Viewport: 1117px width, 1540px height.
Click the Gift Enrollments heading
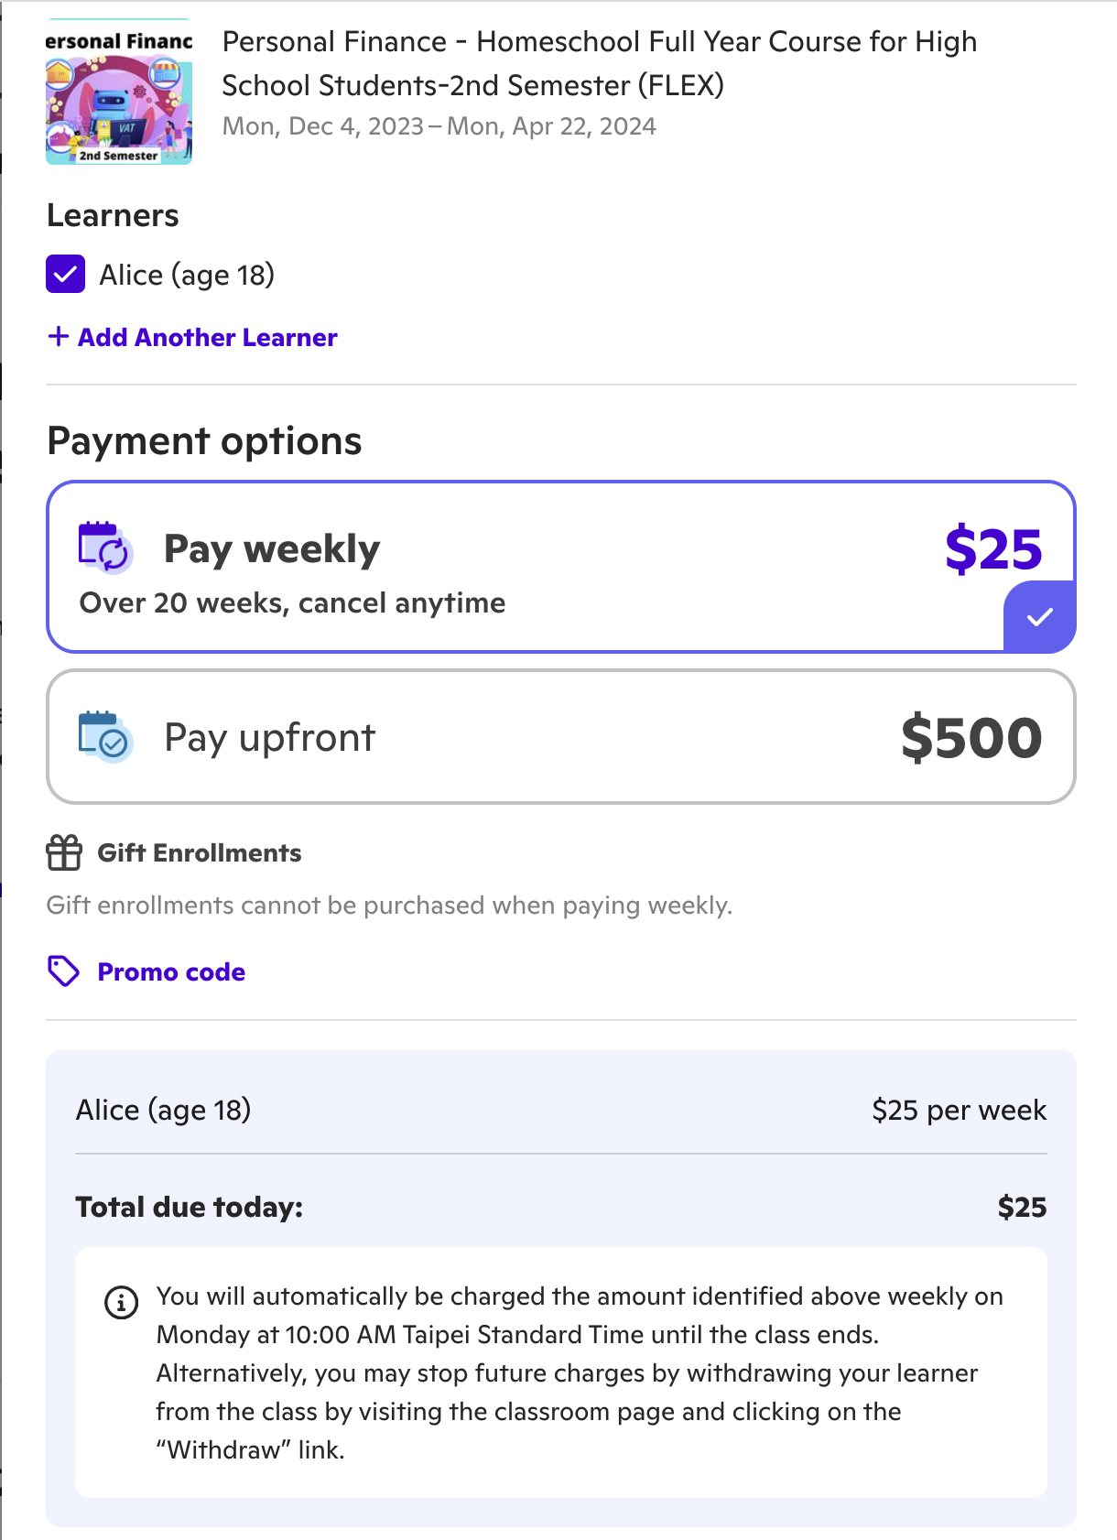tap(200, 852)
